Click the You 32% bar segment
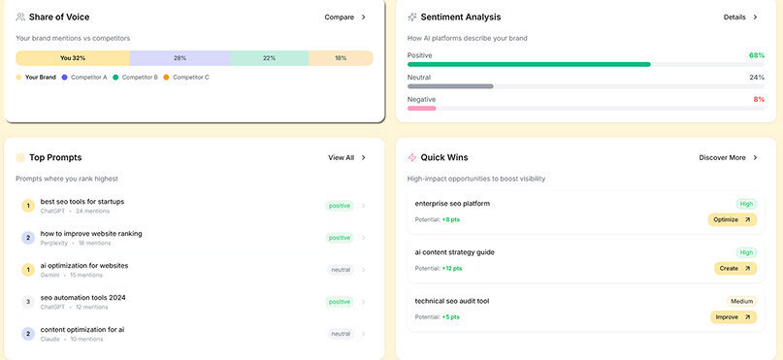Screen dimensions: 783x360 coord(73,58)
